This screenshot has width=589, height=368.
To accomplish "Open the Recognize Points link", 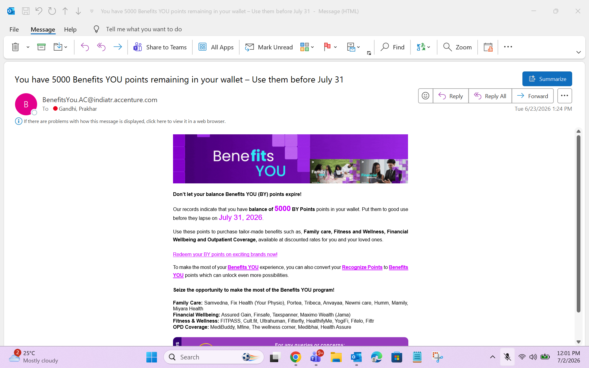I will [x=362, y=267].
